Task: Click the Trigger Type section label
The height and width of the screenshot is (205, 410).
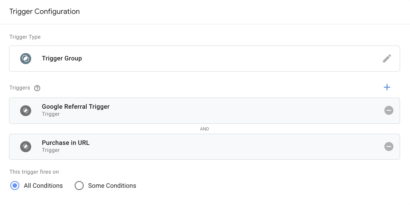Action: pyautogui.click(x=25, y=37)
